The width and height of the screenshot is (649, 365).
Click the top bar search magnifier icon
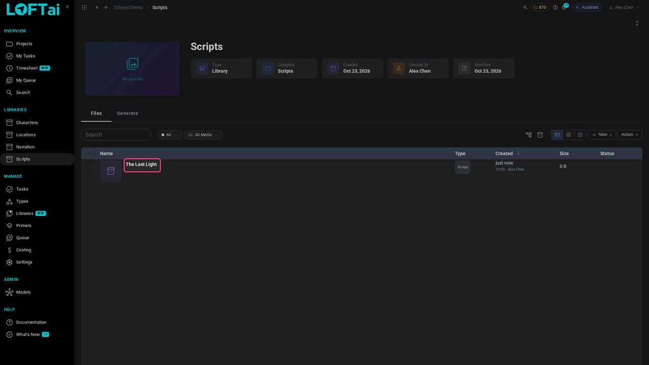pos(525,8)
